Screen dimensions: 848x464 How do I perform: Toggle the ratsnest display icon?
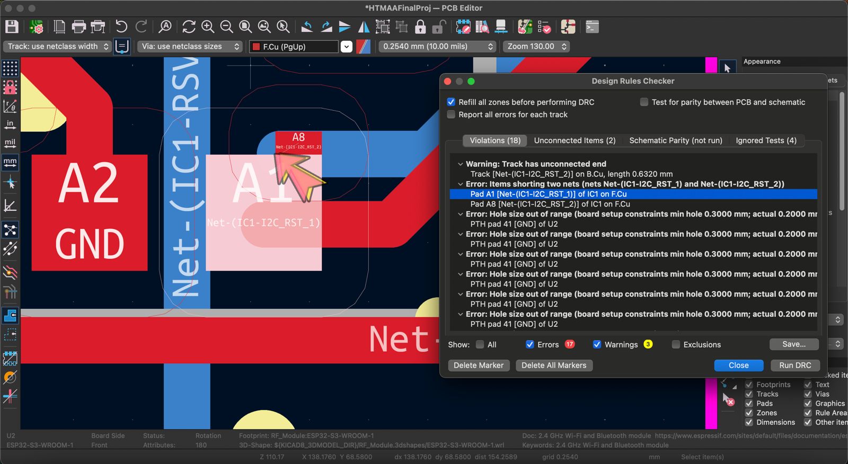pyautogui.click(x=10, y=229)
